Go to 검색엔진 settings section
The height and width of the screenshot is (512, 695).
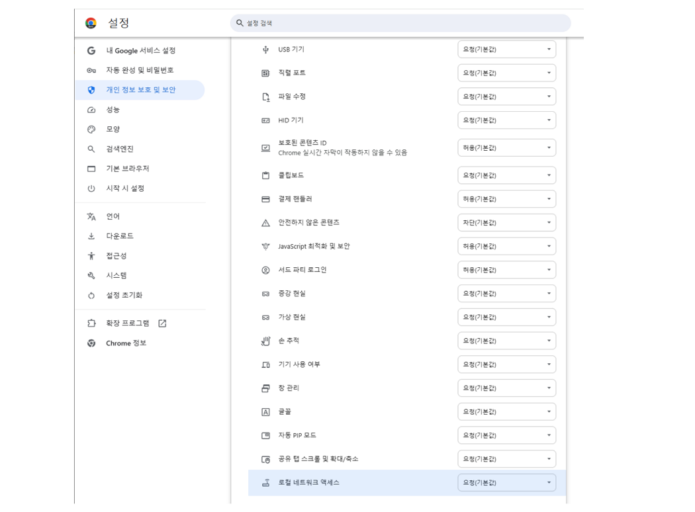[x=120, y=149]
